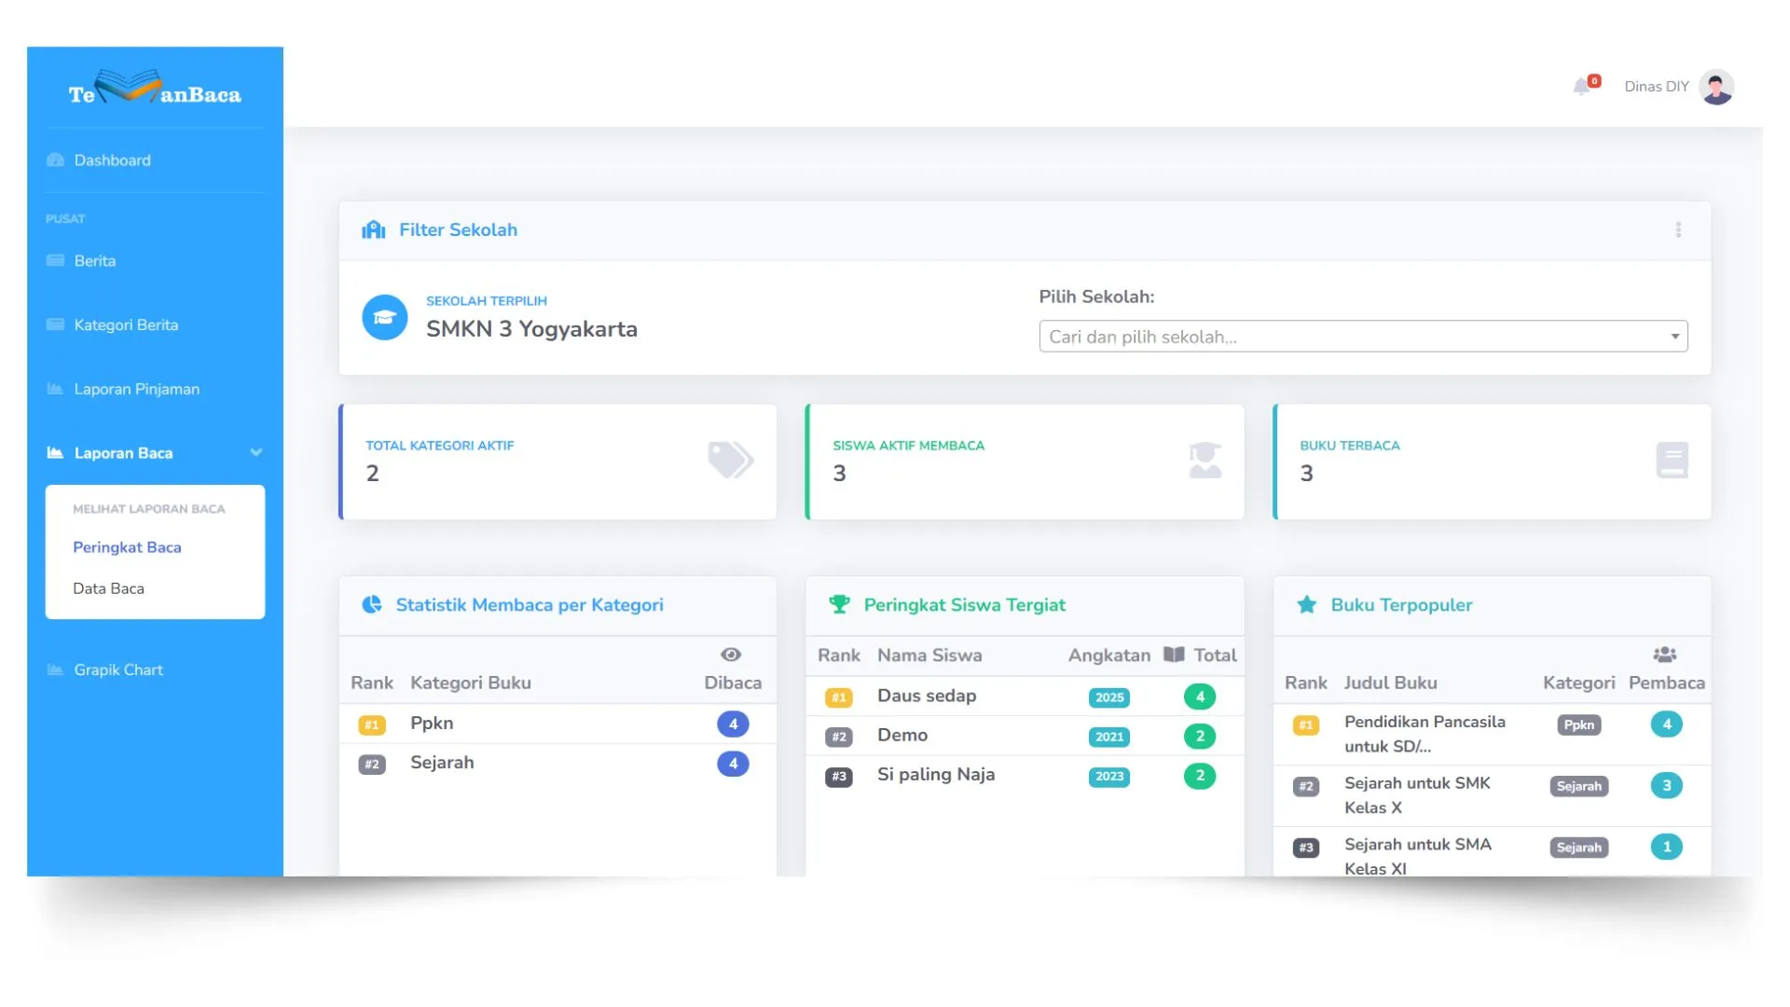Select Data Baca under Melihat Laporan Baca
This screenshot has height=1007, width=1790.
coord(108,588)
